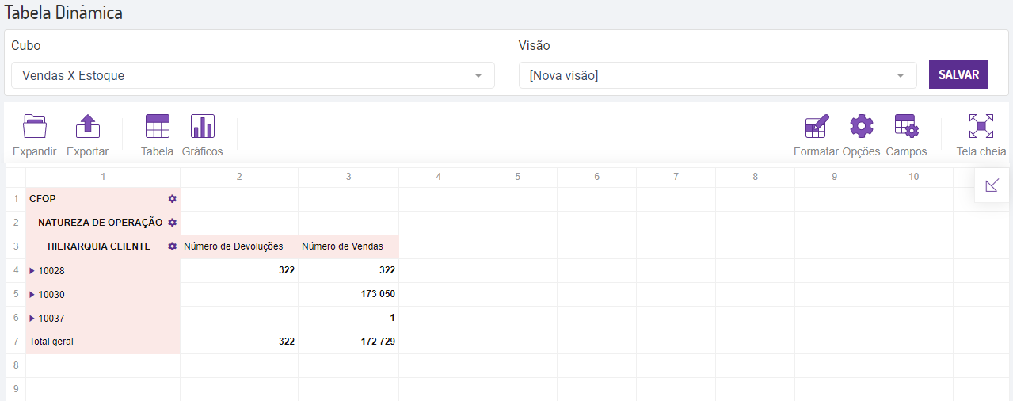
Task: Open Opções settings gear
Action: point(861,127)
